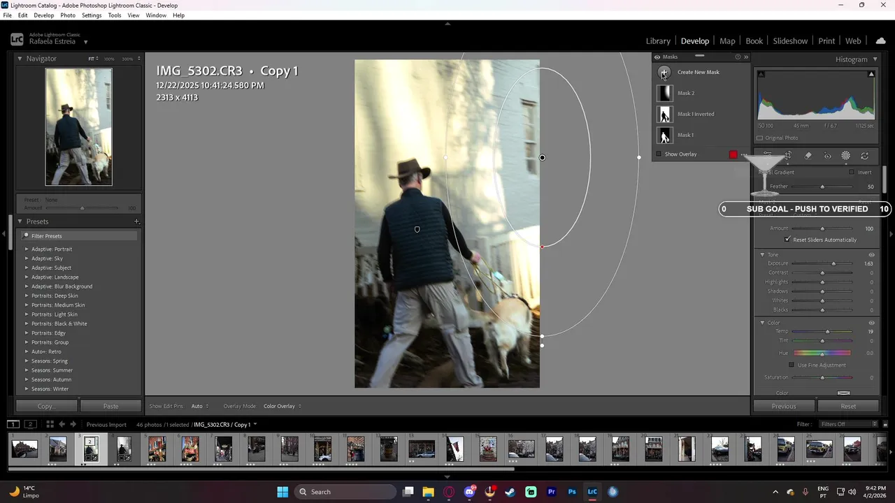Collapse the Presets panel
The height and width of the screenshot is (503, 895).
tap(20, 221)
